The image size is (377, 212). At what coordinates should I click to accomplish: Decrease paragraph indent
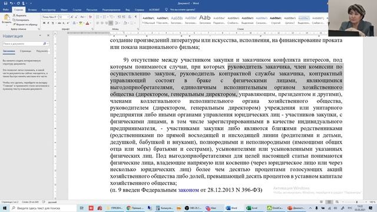(x=119, y=17)
